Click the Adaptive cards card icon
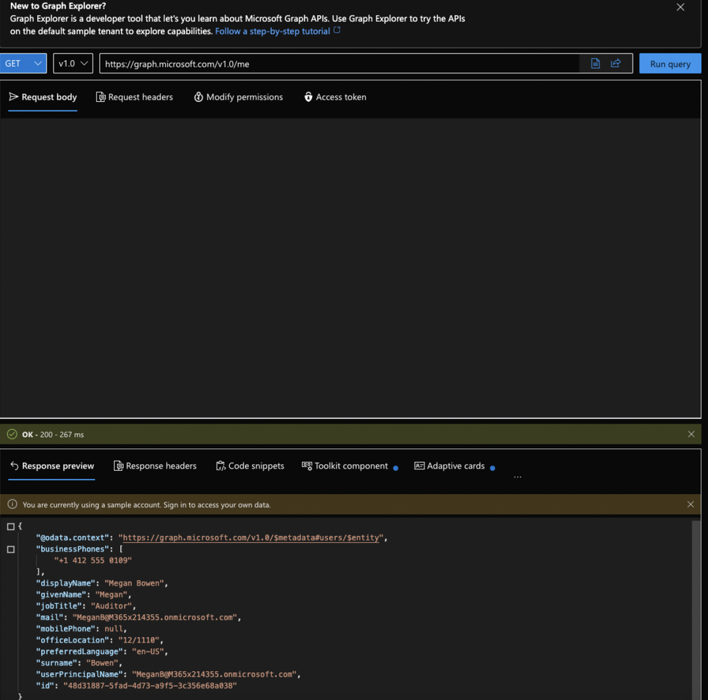 [420, 466]
